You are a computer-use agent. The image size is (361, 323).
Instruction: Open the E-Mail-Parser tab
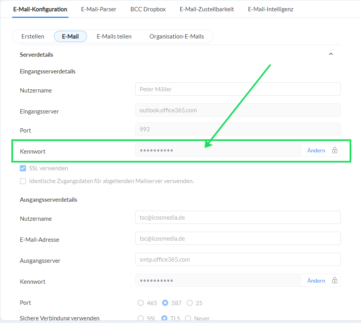(x=99, y=9)
